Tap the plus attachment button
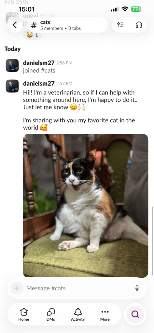Viewport: 154px width, 333px height. pos(17,288)
